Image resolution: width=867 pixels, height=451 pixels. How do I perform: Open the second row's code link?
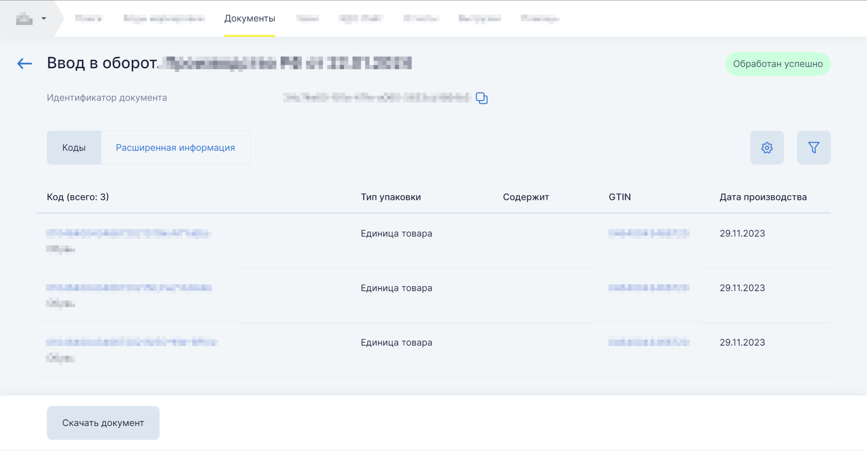pyautogui.click(x=129, y=288)
